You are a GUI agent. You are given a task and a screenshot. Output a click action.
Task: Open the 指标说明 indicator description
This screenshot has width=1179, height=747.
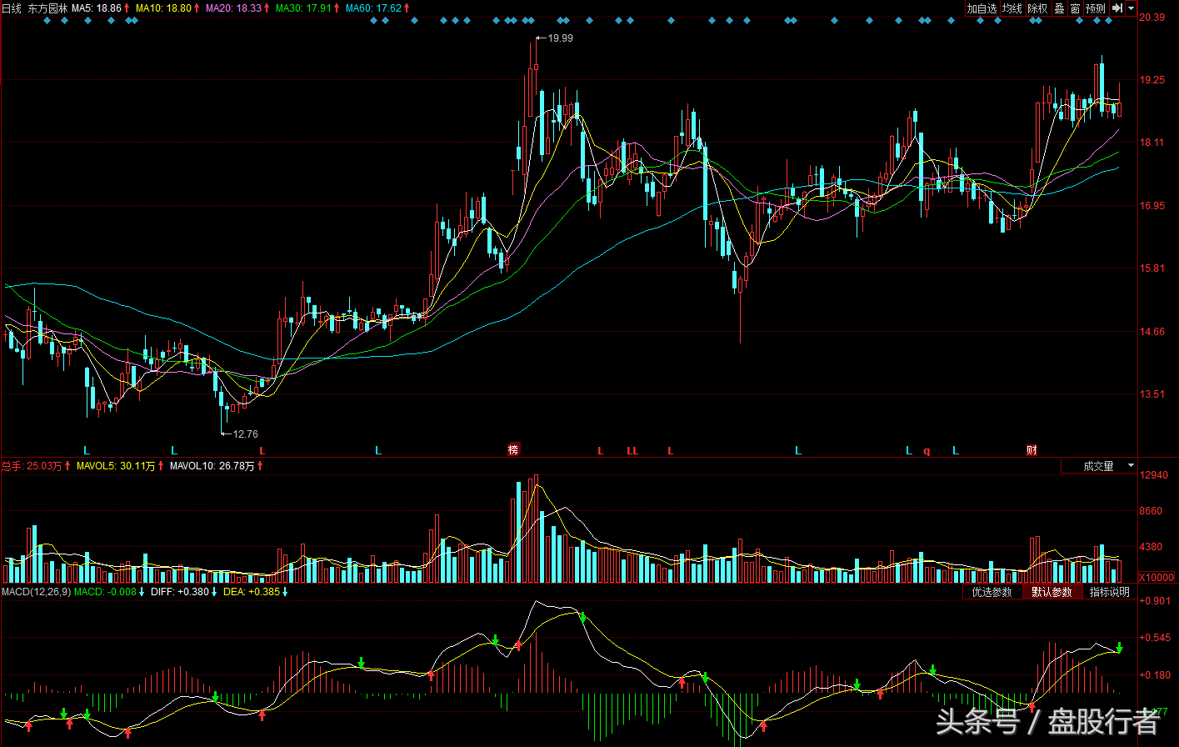pyautogui.click(x=1110, y=592)
